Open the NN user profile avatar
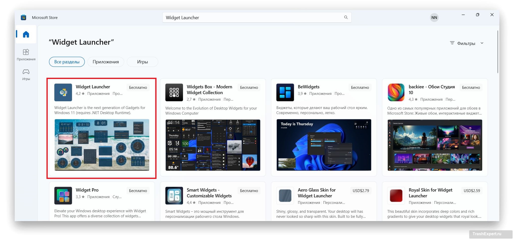This screenshot has width=514, height=240. [434, 17]
